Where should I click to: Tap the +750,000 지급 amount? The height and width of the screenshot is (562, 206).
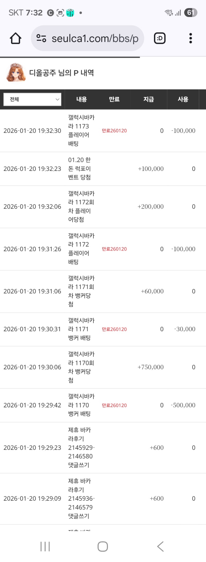click(151, 367)
